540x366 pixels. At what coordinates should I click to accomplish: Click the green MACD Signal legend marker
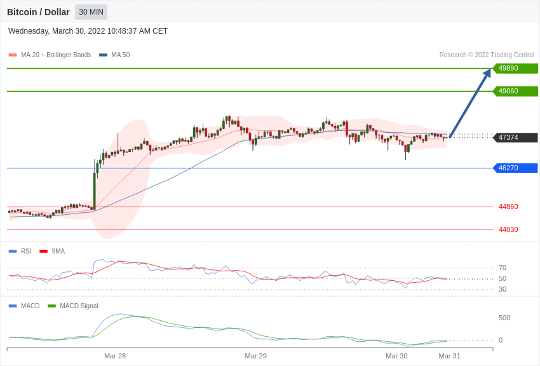click(51, 306)
